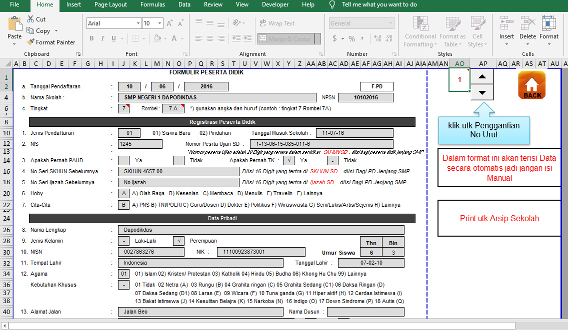The width and height of the screenshot is (568, 330).
Task: Toggle Italic formatting
Action: click(x=102, y=38)
